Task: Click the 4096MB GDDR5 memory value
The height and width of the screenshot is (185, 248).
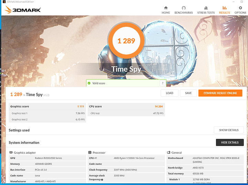Action: [x=43, y=164]
